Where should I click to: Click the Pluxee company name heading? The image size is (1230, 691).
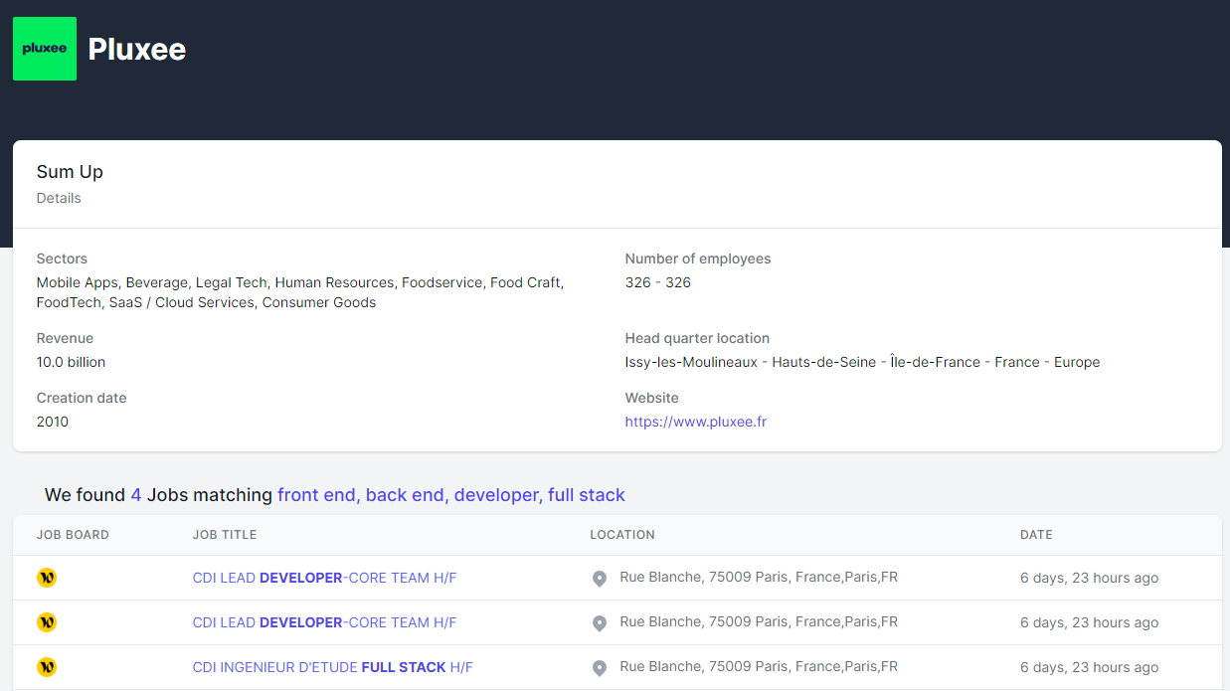[x=137, y=49]
